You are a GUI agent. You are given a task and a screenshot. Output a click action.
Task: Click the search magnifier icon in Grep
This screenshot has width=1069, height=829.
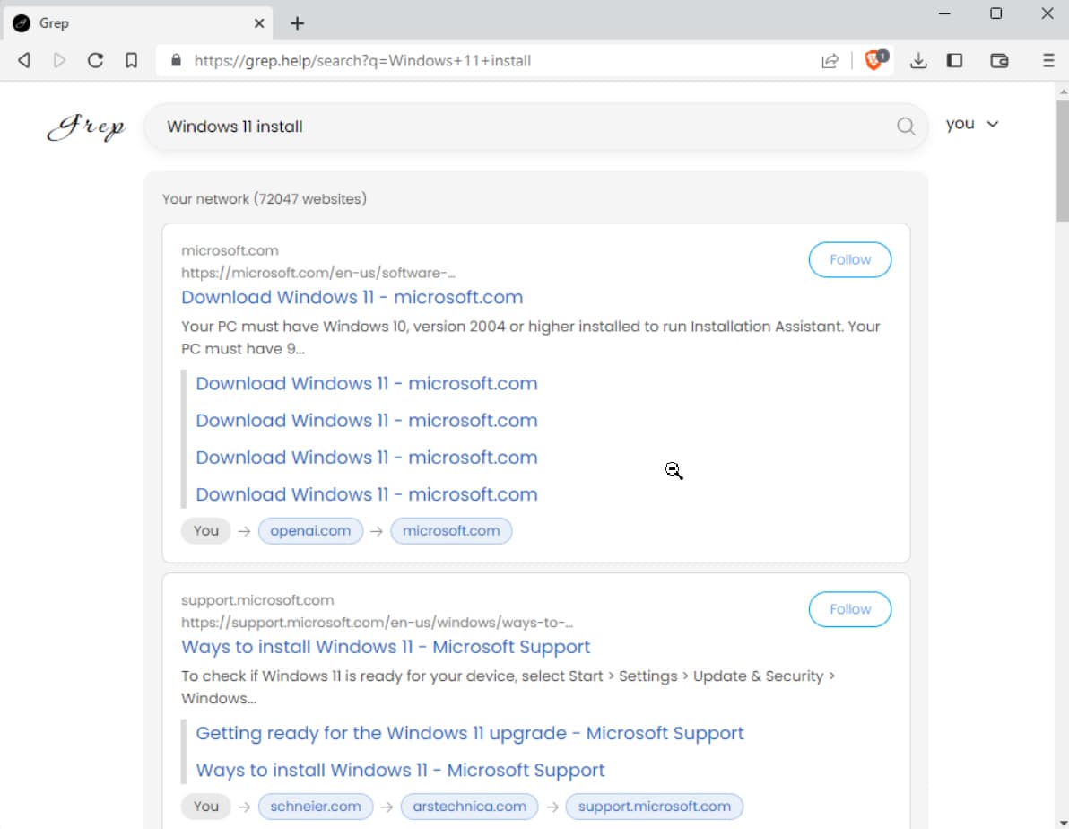[x=906, y=127]
